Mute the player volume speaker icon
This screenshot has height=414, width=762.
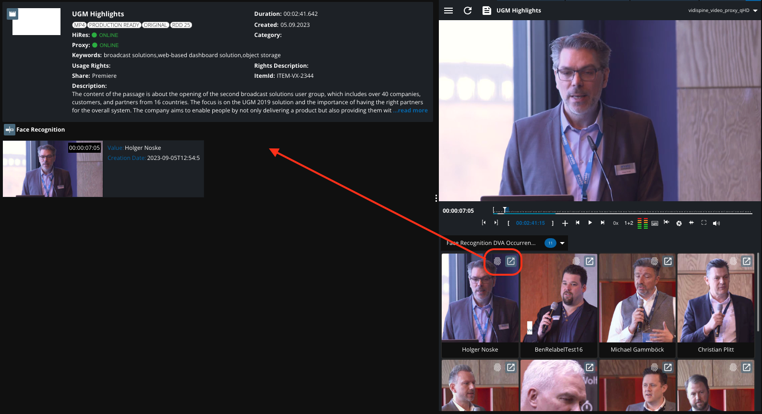click(x=716, y=223)
